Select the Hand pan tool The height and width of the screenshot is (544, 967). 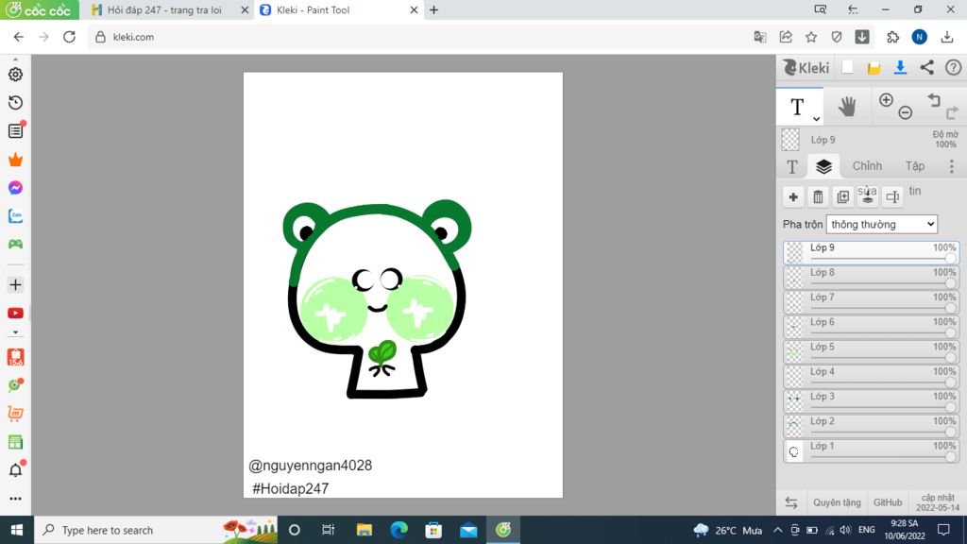coord(847,107)
